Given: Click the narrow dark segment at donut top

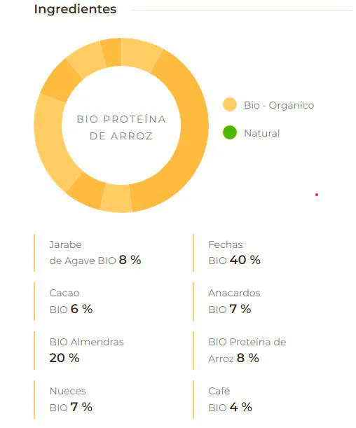Looking at the screenshot, I should click(111, 53).
